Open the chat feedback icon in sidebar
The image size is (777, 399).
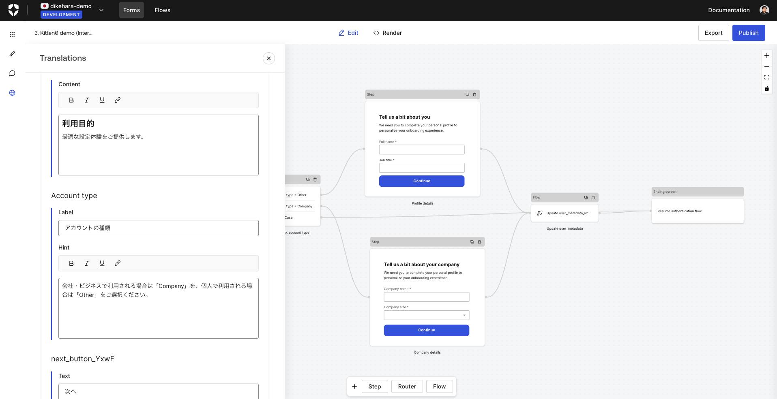[12, 73]
